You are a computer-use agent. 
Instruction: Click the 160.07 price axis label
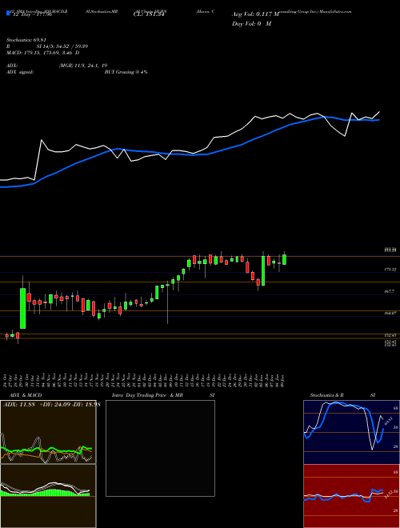click(x=390, y=314)
